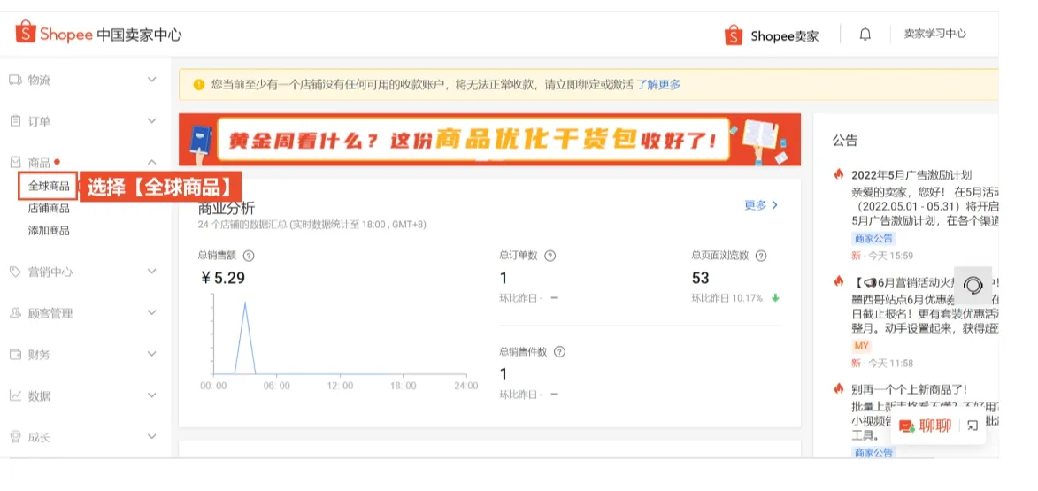Click help icon beside 总页面浏览数
This screenshot has height=491, width=1038.
761,256
